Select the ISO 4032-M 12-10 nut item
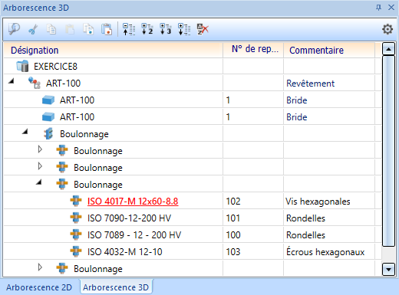 pyautogui.click(x=125, y=252)
